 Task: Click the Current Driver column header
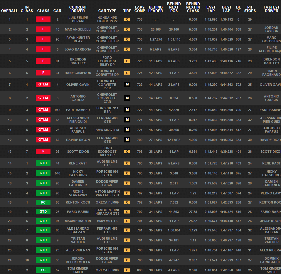pyautogui.click(x=78, y=9)
